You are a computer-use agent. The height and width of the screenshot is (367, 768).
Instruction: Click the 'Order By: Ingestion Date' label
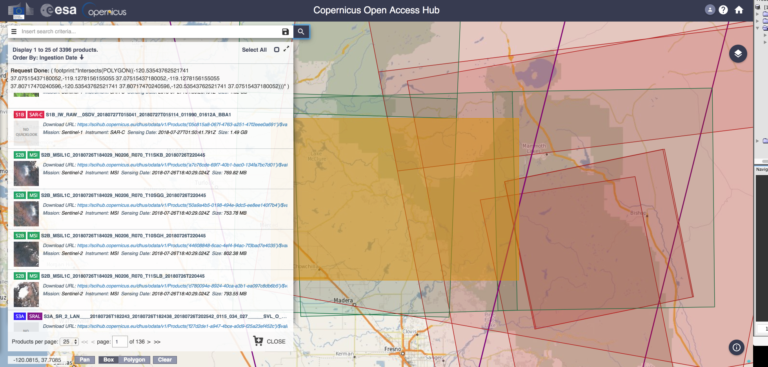(x=45, y=58)
